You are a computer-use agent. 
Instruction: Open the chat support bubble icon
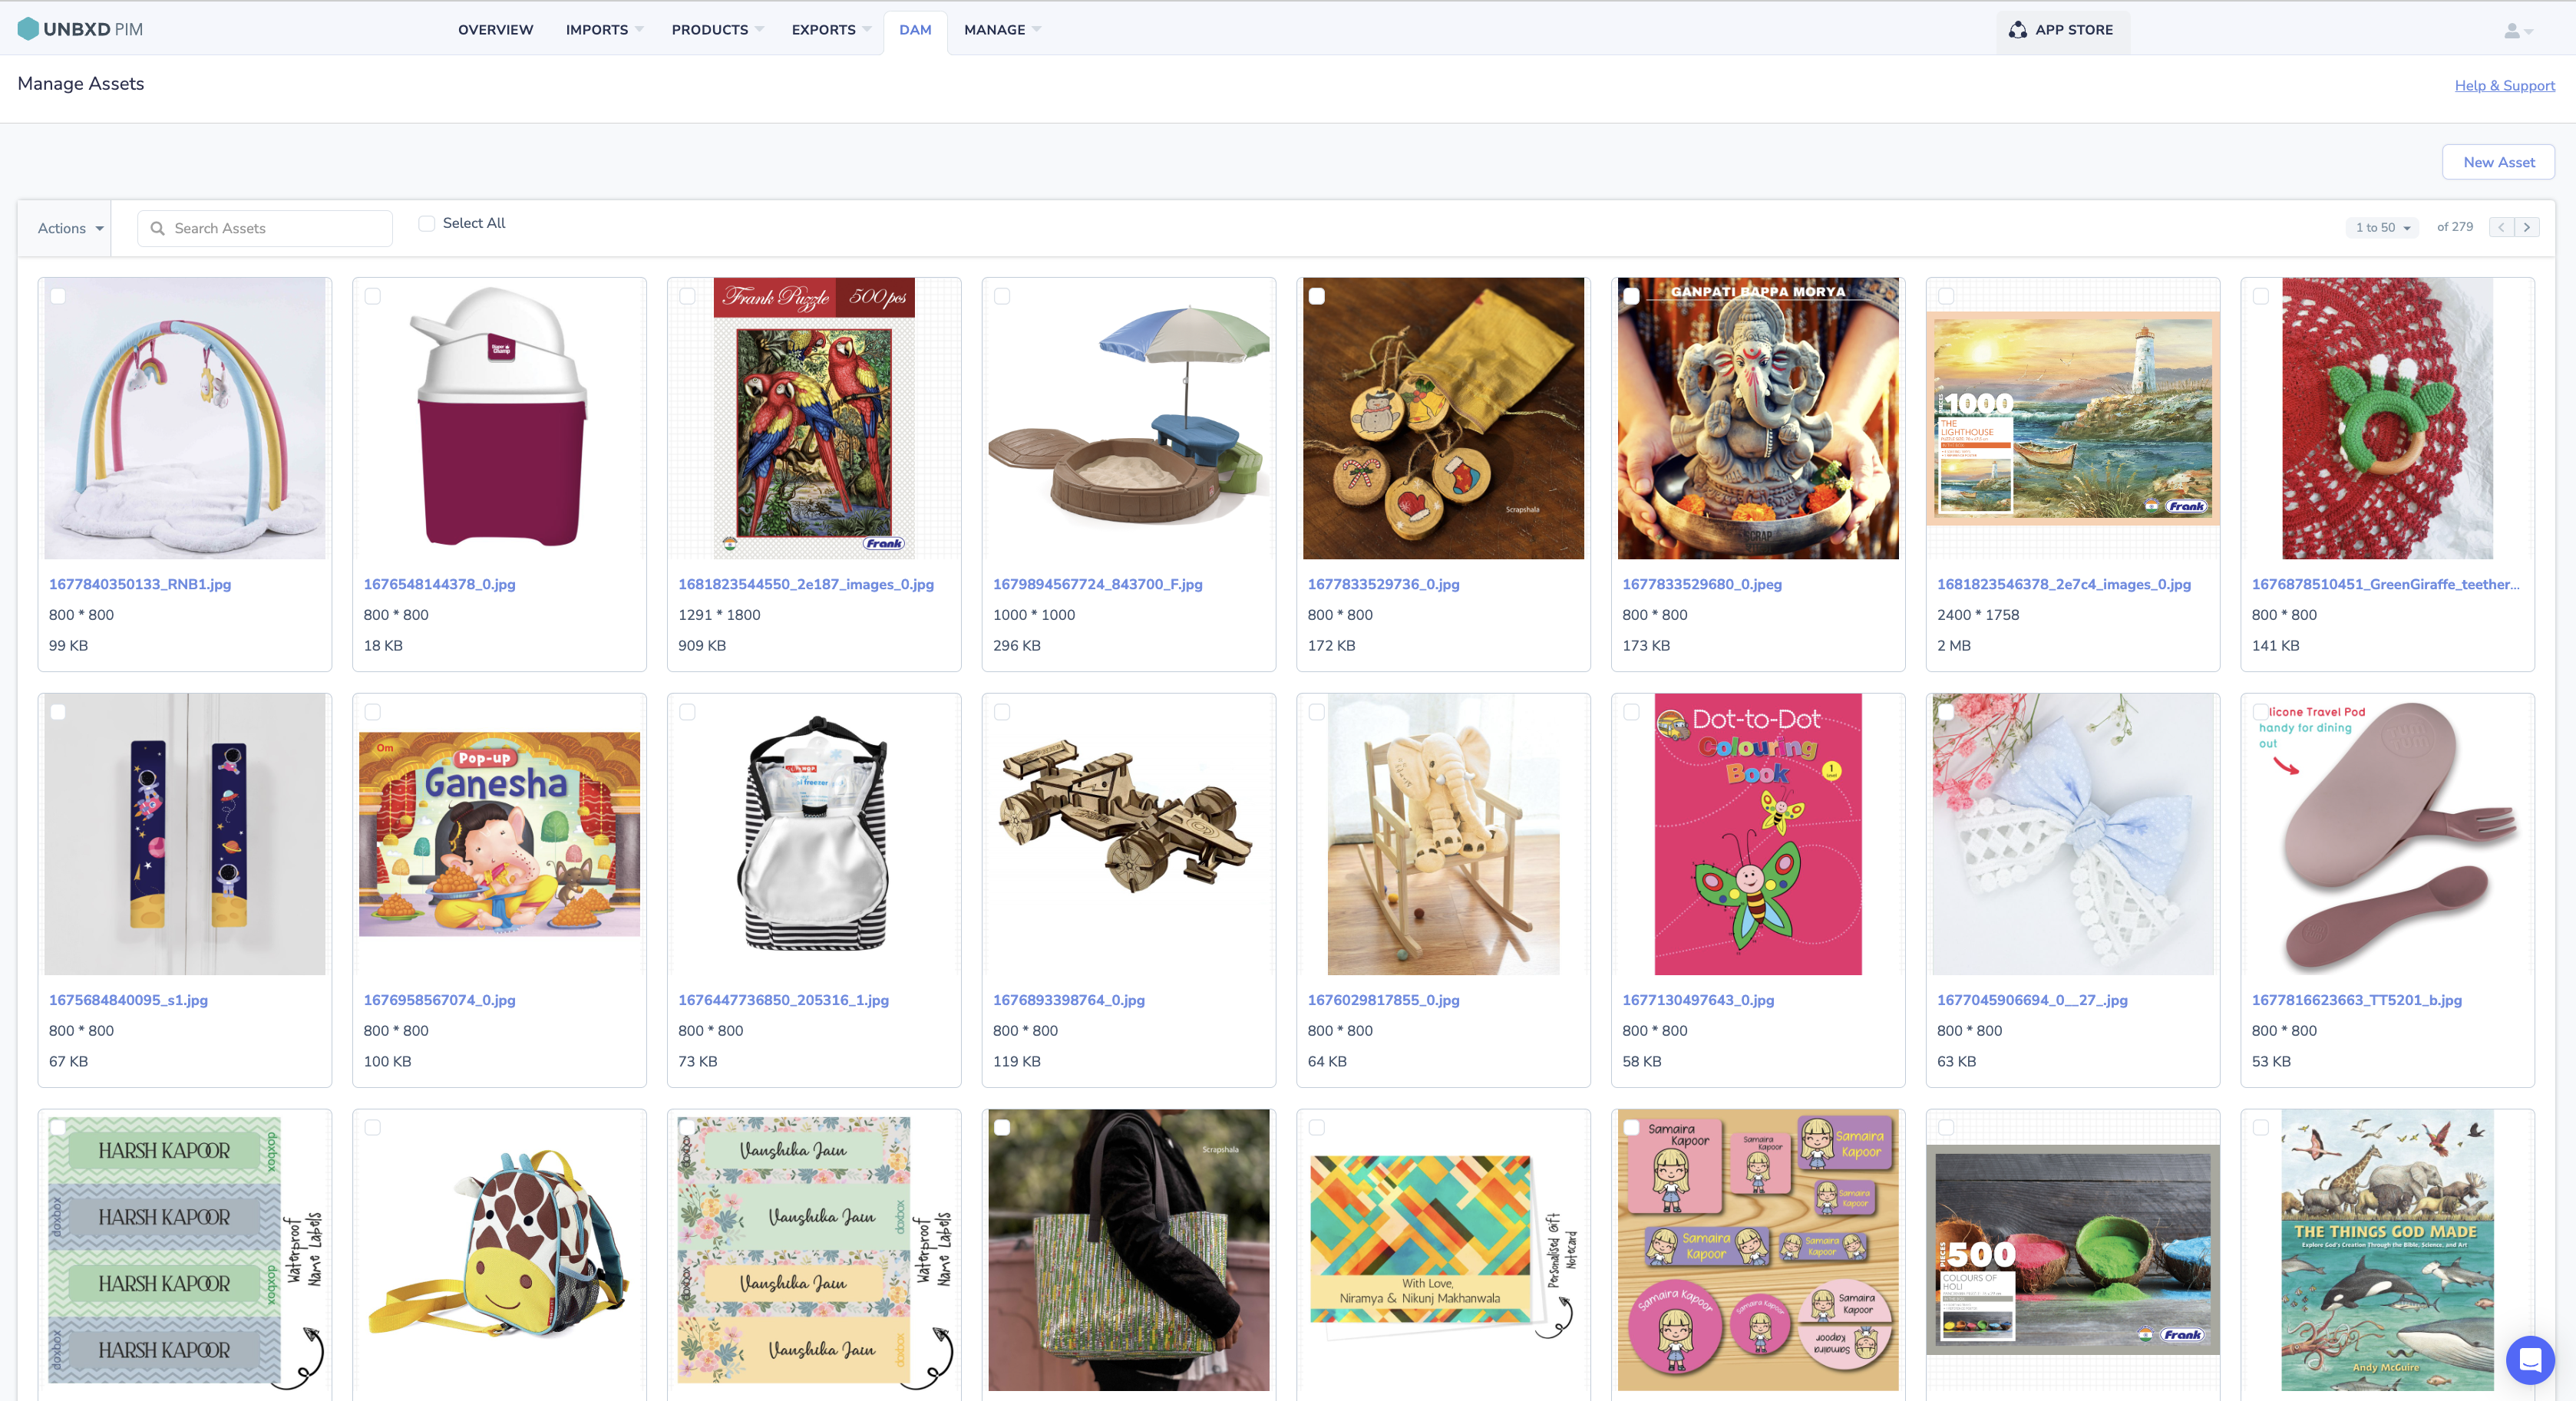point(2530,1360)
